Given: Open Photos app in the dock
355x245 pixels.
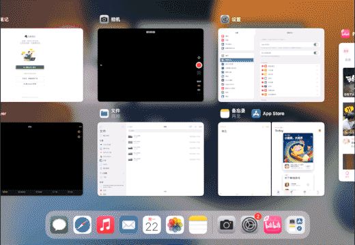Looking at the screenshot, I should 175,225.
